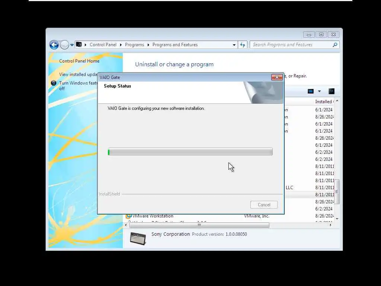Click the help icon in the toolbar
Screen dimensions: 381x286
pyautogui.click(x=332, y=91)
